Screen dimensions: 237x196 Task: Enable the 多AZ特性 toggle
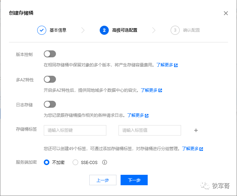click(x=50, y=79)
